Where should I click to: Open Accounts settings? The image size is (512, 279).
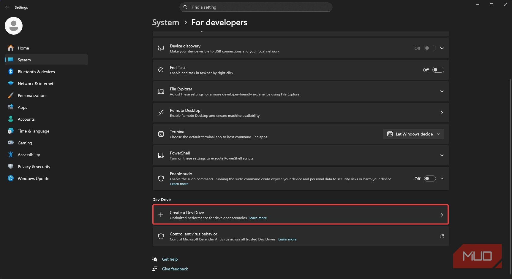coord(46,119)
